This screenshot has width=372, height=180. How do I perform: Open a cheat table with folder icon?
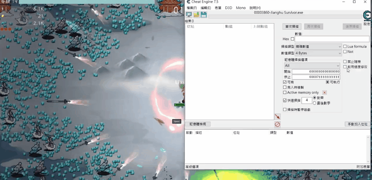click(196, 15)
